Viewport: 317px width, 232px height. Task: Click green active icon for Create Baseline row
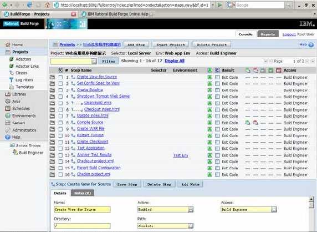[x=209, y=90]
